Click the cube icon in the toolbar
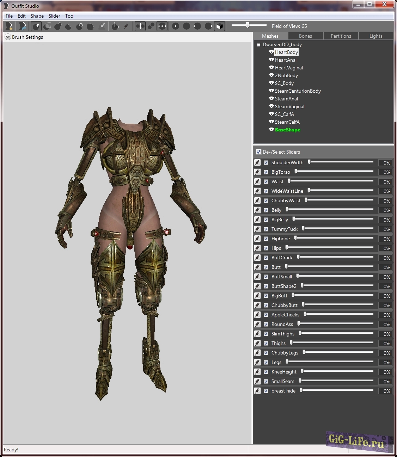This screenshot has width=397, height=457. tap(219, 26)
